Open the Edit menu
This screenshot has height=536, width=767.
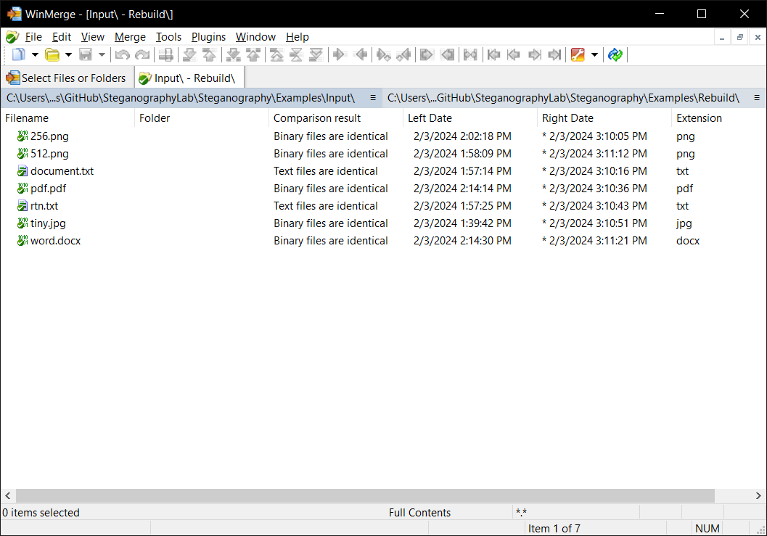click(62, 37)
